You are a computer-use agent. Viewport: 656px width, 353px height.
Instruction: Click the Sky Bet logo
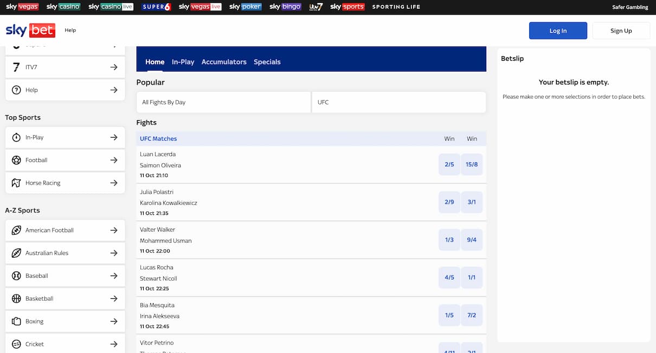pos(30,30)
